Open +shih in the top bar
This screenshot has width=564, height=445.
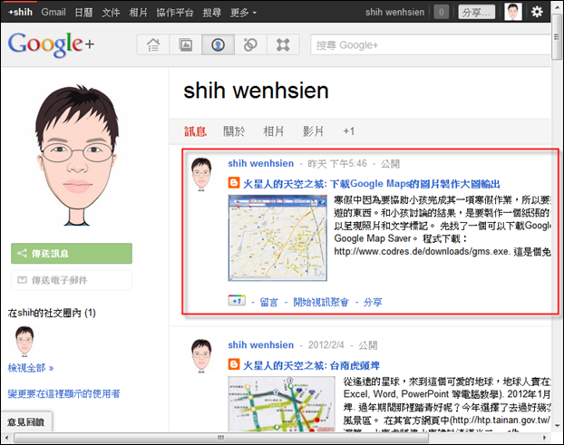21,12
